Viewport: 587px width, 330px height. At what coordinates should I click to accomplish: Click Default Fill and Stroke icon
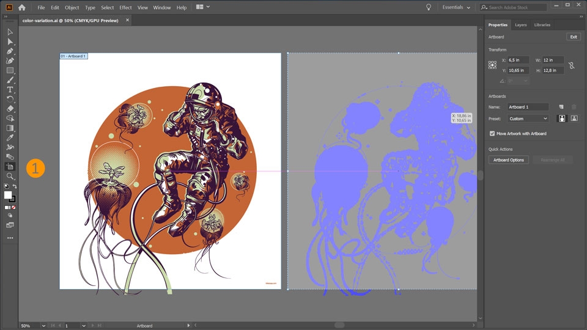click(x=6, y=186)
